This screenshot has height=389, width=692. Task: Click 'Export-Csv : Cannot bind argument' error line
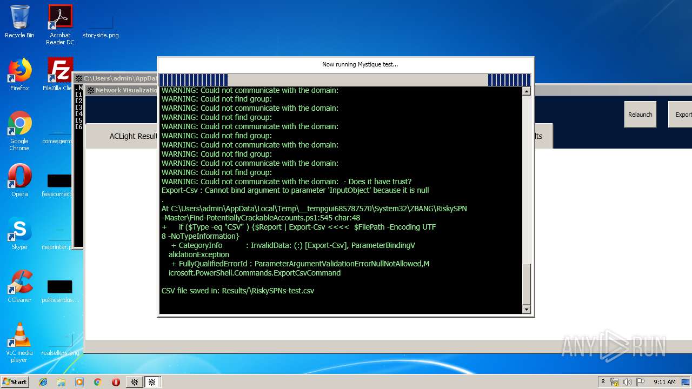295,190
